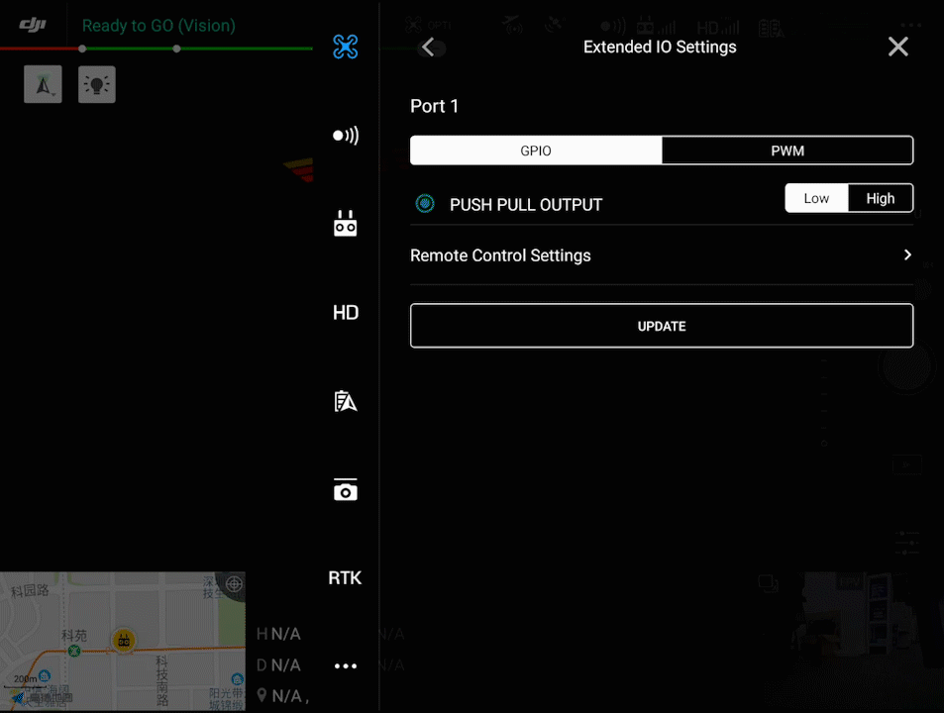Select the PUSH PULL OUTPUT radio button
Viewport: 944px width, 713px height.
coord(425,204)
